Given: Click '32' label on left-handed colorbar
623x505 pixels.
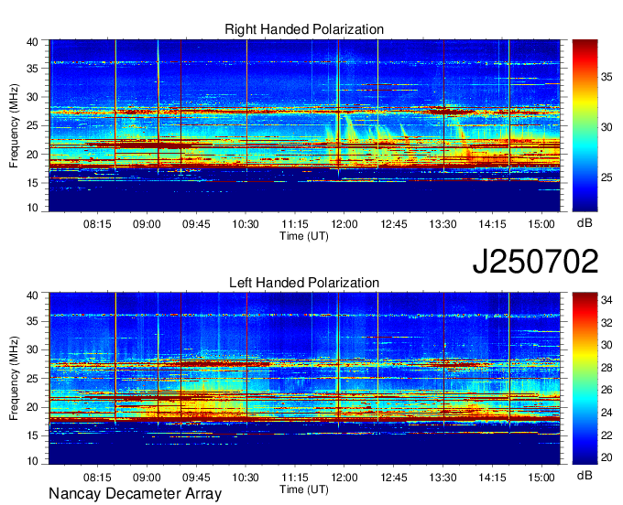Looking at the screenshot, I should pos(607,323).
